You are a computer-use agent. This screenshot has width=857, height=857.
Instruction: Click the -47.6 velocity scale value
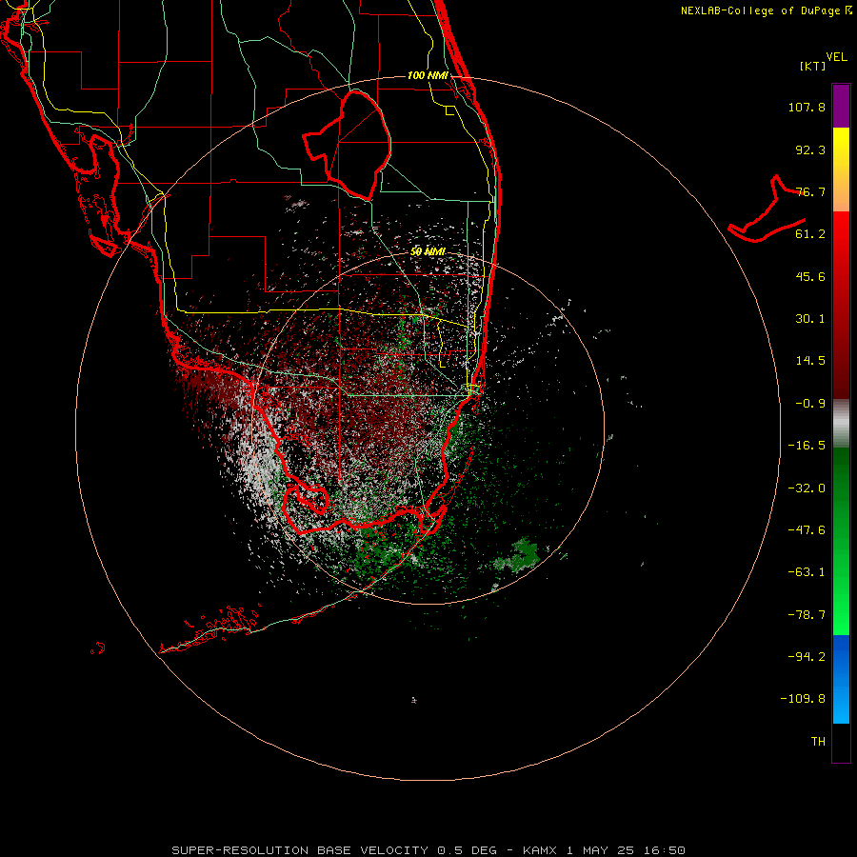pyautogui.click(x=807, y=530)
